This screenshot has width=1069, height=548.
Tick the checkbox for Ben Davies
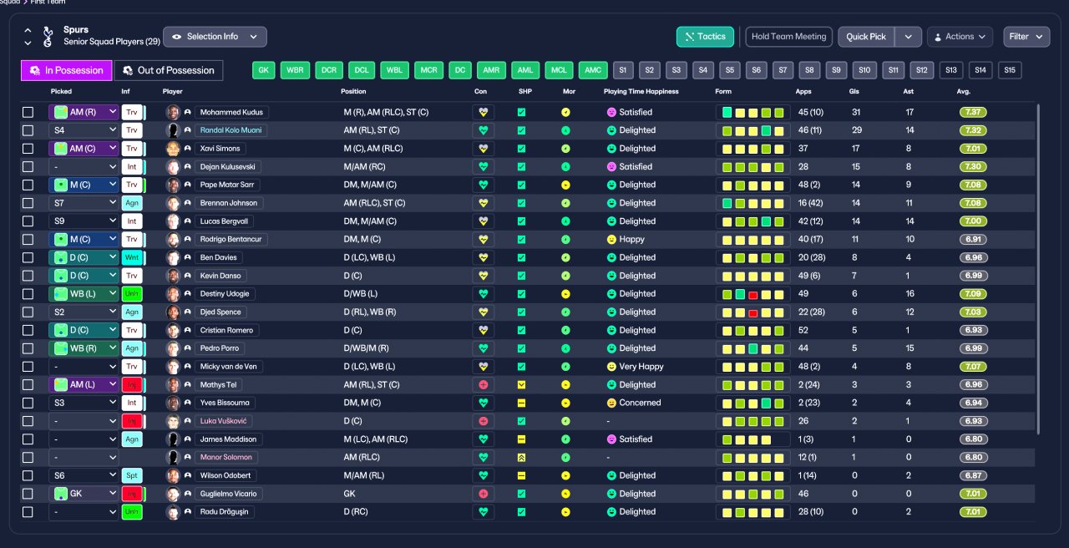pyautogui.click(x=28, y=257)
